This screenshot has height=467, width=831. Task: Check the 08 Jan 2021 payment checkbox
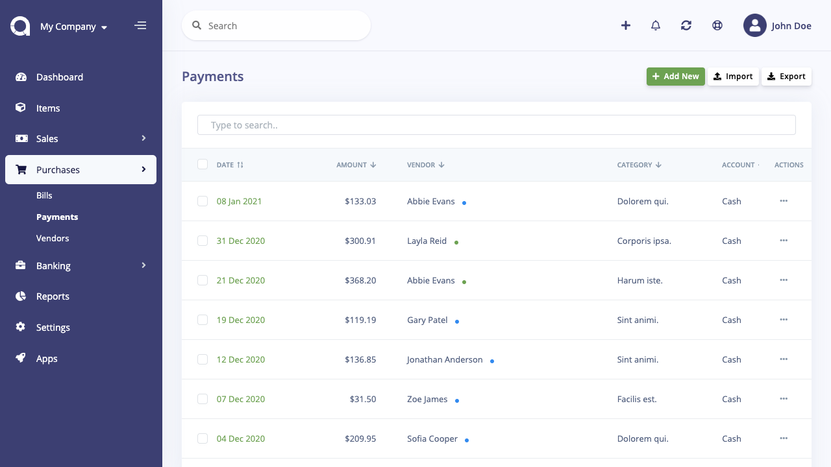[x=203, y=201]
